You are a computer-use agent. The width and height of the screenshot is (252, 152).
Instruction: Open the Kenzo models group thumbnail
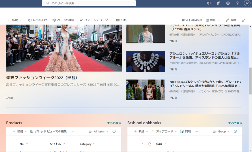pyautogui.click(x=145, y=90)
